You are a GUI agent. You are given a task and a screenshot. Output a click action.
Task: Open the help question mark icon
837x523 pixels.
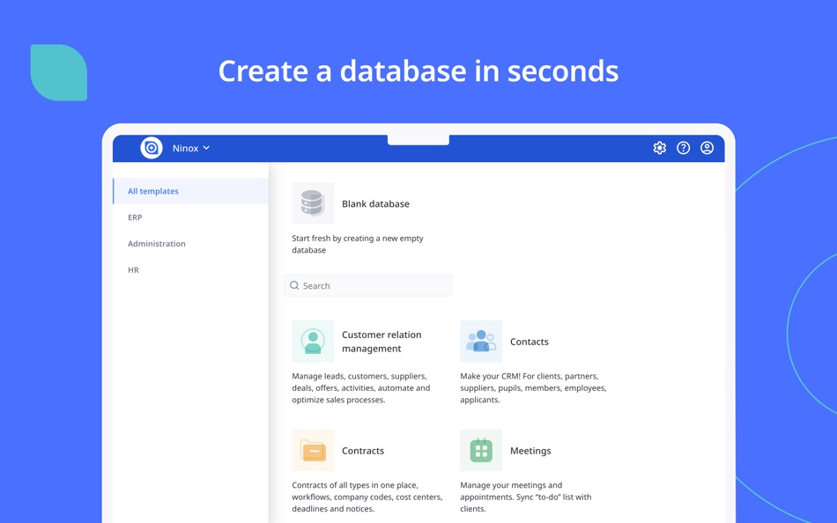tap(683, 148)
